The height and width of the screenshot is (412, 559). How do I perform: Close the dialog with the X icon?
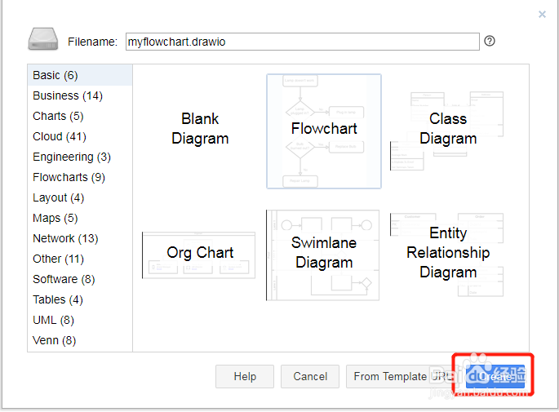coord(542,14)
